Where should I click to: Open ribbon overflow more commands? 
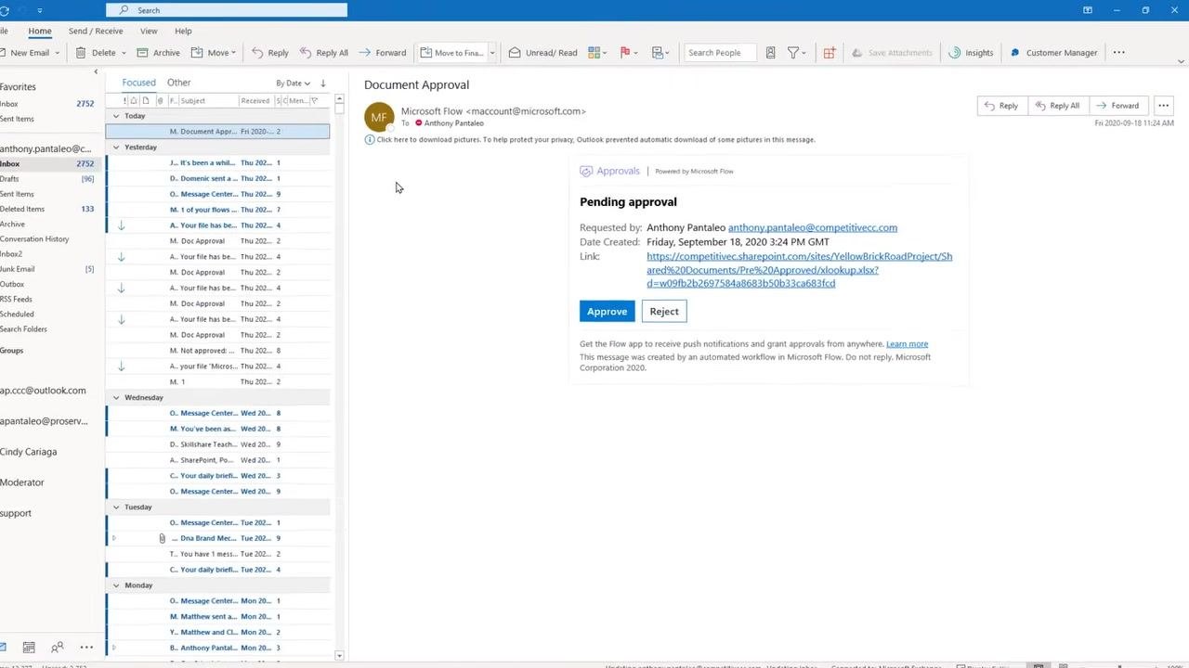(x=1119, y=53)
